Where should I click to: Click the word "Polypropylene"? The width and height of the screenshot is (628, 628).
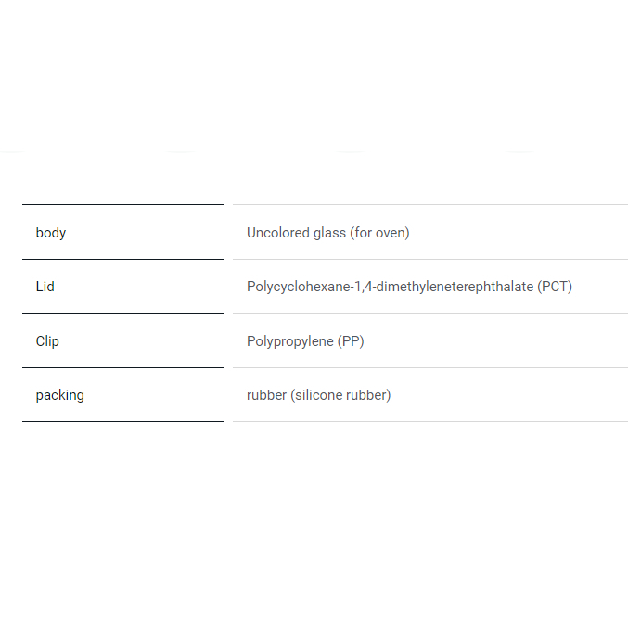click(290, 341)
